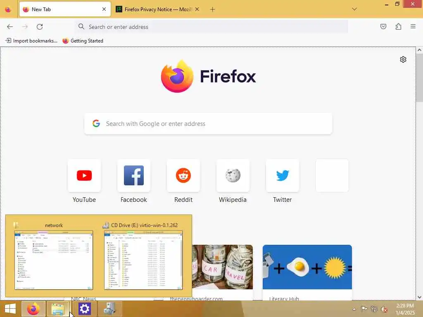Open the list all tabs dropdown
This screenshot has height=317, width=423.
(x=354, y=9)
